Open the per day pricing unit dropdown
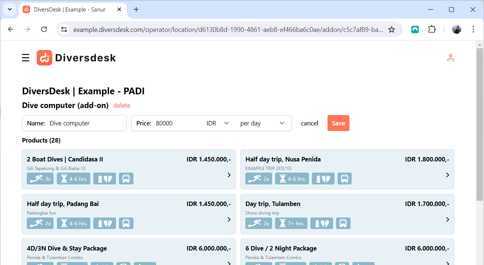Image resolution: width=484 pixels, height=265 pixels. (x=262, y=123)
